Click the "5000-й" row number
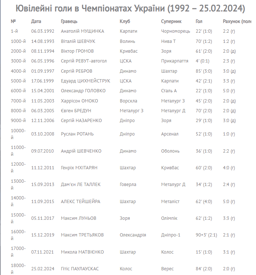The width and height of the screenshot is (256, 275). (x=19, y=81)
